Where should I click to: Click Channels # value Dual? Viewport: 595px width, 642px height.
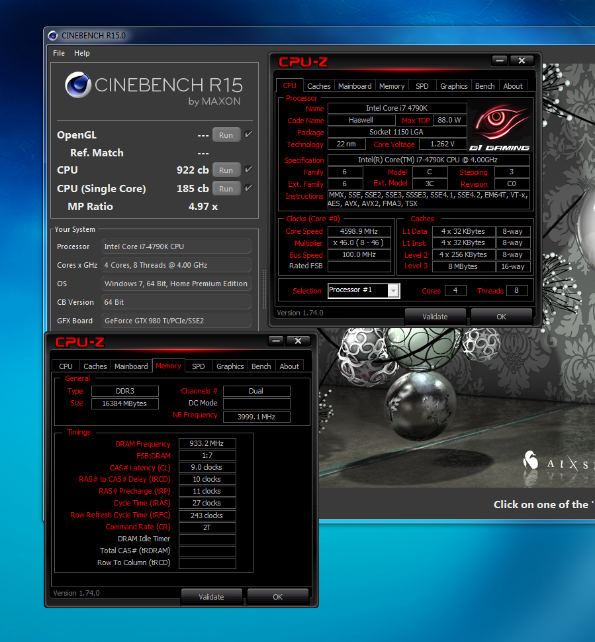[x=256, y=391]
